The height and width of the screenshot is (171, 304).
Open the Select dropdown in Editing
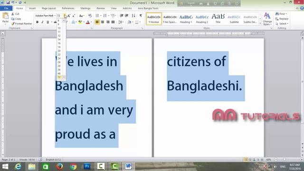[282, 24]
